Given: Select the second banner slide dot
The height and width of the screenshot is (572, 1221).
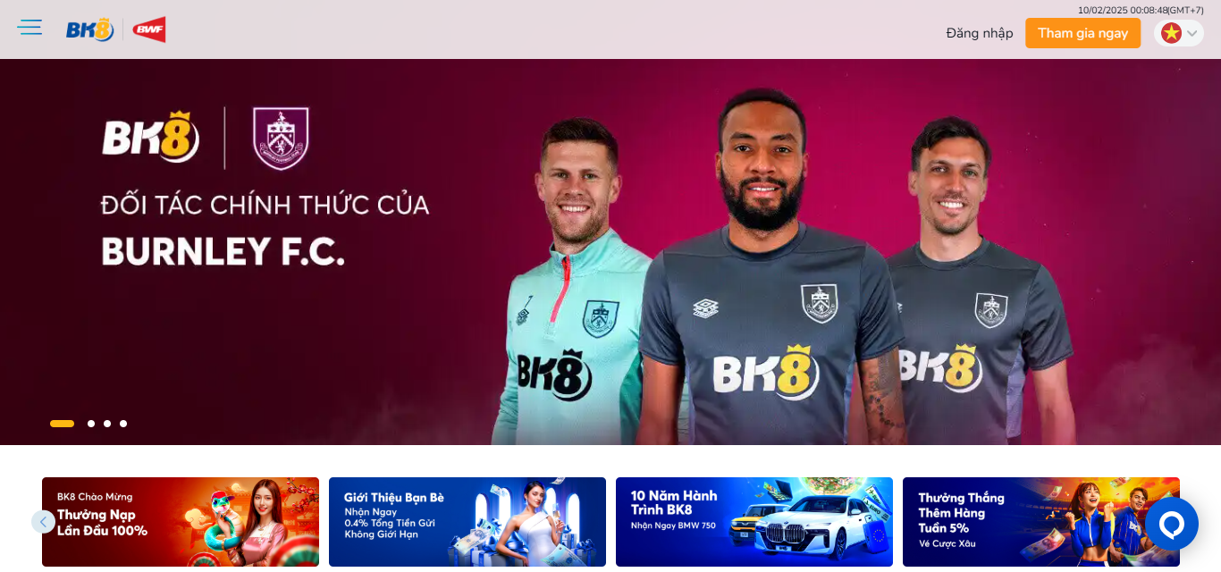Looking at the screenshot, I should point(91,424).
